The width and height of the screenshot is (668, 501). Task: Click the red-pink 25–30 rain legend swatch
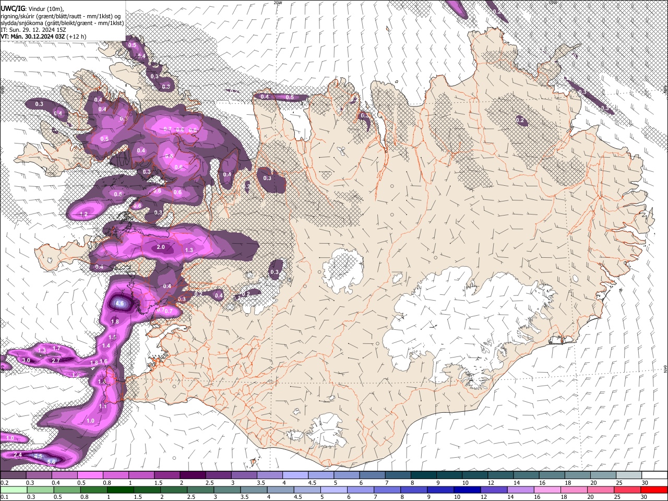(626, 490)
